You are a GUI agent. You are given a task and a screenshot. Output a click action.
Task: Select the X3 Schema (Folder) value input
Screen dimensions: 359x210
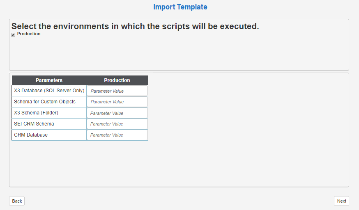point(117,113)
